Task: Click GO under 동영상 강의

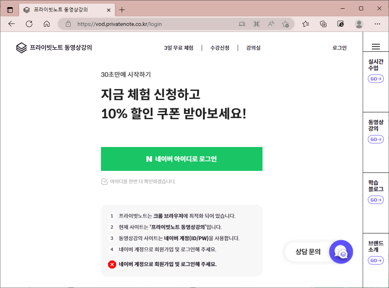Action: pyautogui.click(x=375, y=139)
